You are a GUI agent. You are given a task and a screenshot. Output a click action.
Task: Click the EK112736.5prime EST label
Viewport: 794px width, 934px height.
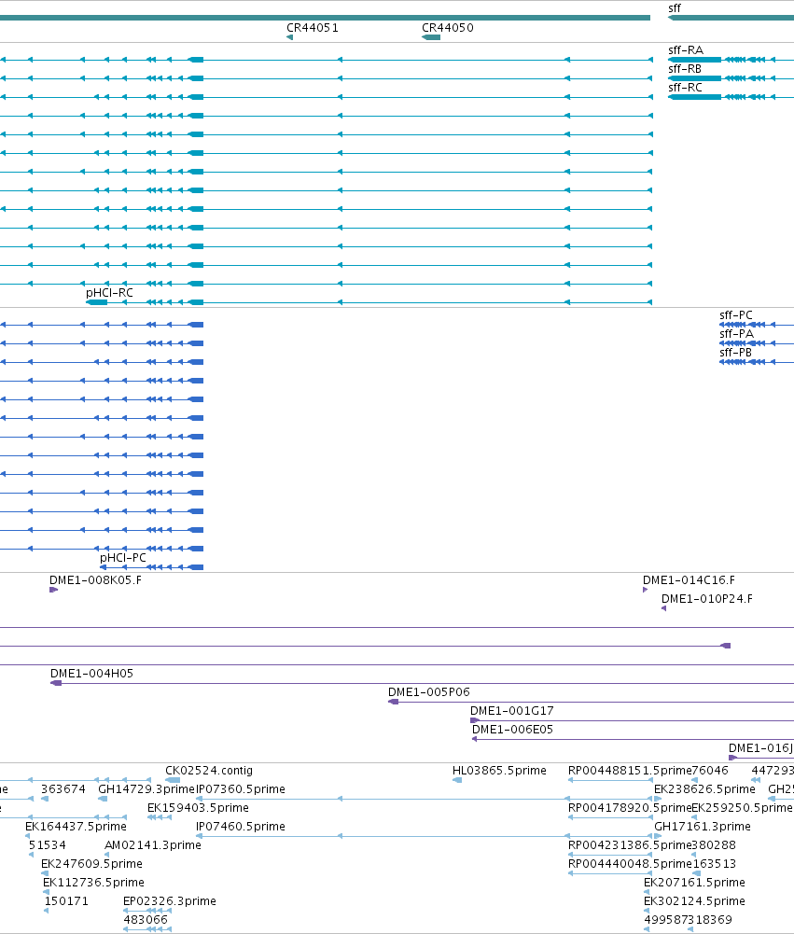(x=93, y=882)
